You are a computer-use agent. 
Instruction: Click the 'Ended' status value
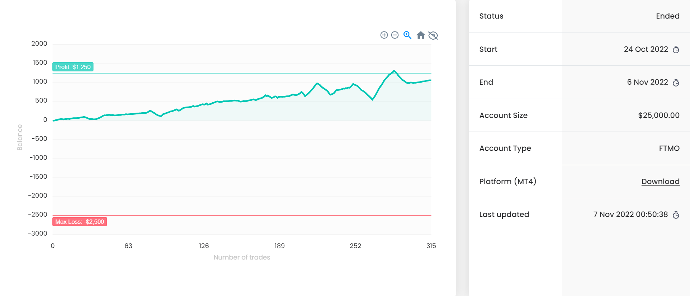click(x=667, y=16)
